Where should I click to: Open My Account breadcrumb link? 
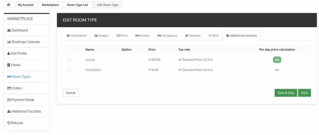coord(26,5)
